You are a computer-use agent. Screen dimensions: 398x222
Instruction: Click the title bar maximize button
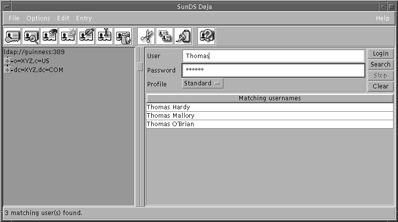pos(391,6)
